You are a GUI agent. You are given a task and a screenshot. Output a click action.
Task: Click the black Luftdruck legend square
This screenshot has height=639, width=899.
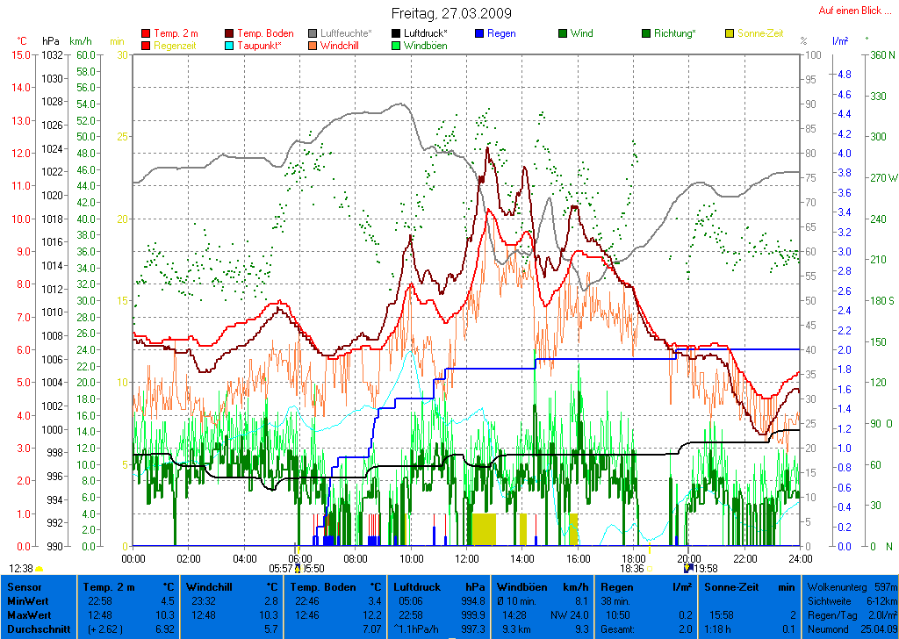pyautogui.click(x=396, y=33)
